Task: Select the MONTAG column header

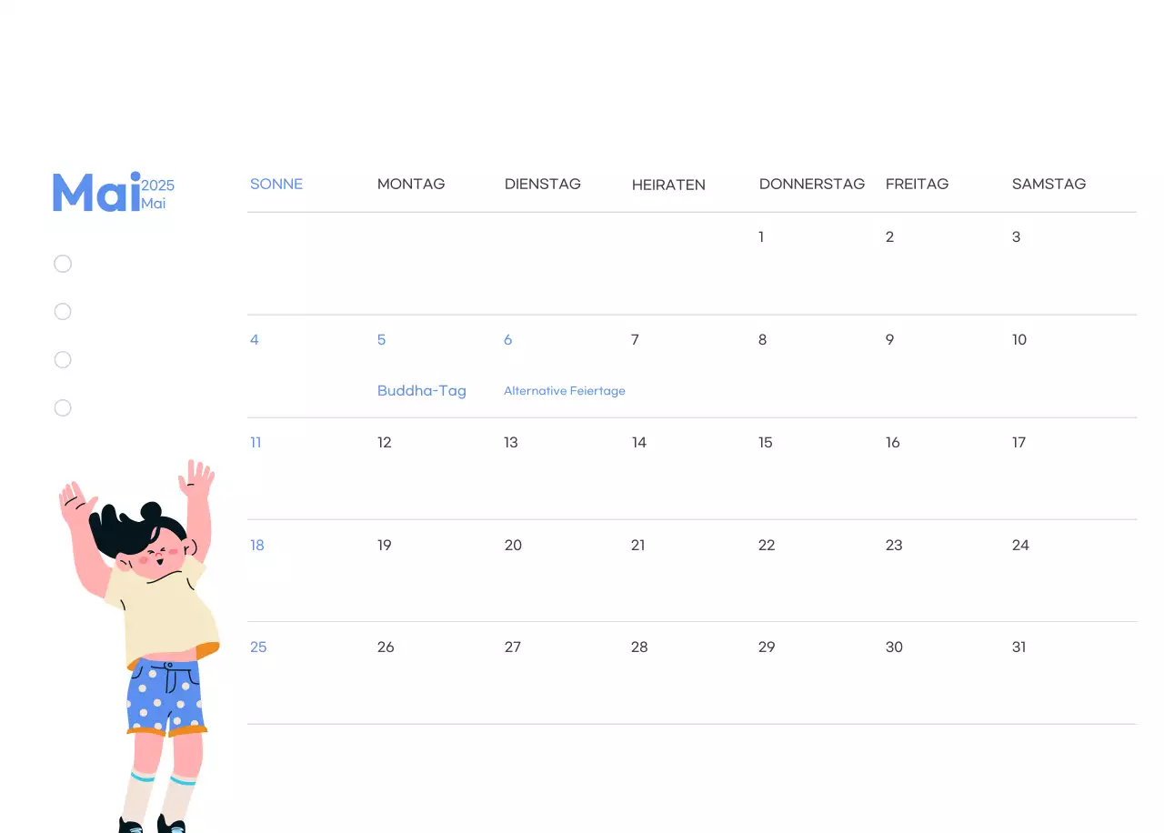Action: click(x=411, y=184)
